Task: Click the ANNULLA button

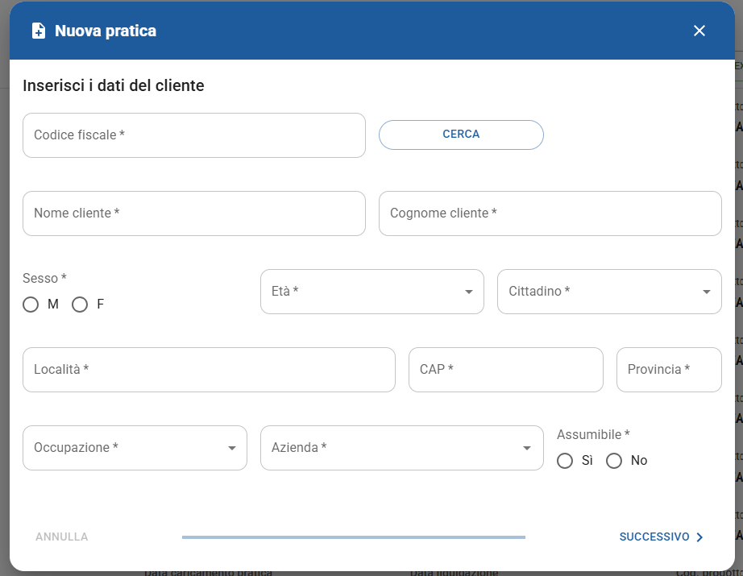Action: point(62,537)
